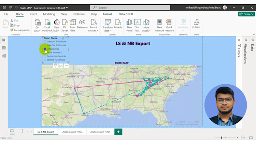256x144 pixels.
Task: Open the user account avatar
Action: click(x=225, y=8)
